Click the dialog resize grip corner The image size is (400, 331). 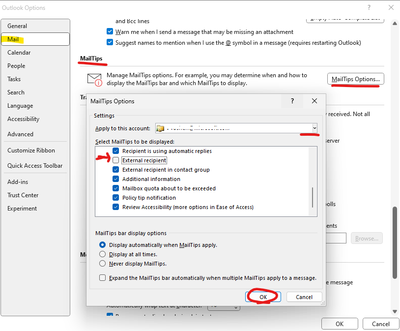click(x=323, y=303)
